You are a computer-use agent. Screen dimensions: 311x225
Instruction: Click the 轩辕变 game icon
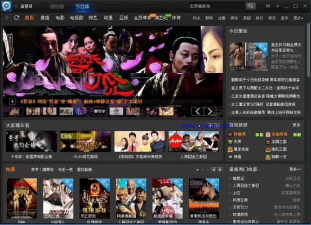click(230, 134)
